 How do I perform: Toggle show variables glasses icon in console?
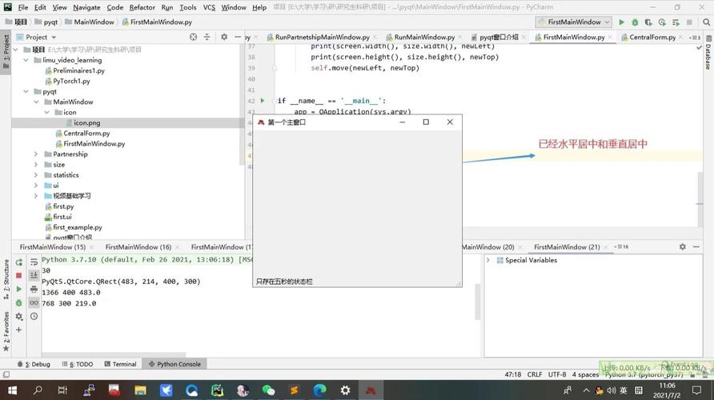[34, 302]
